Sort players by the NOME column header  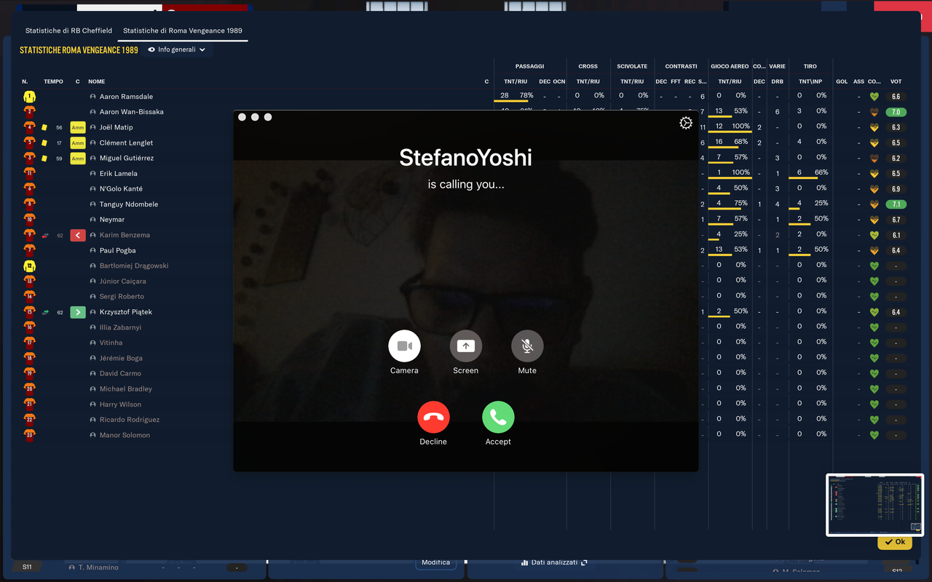97,81
